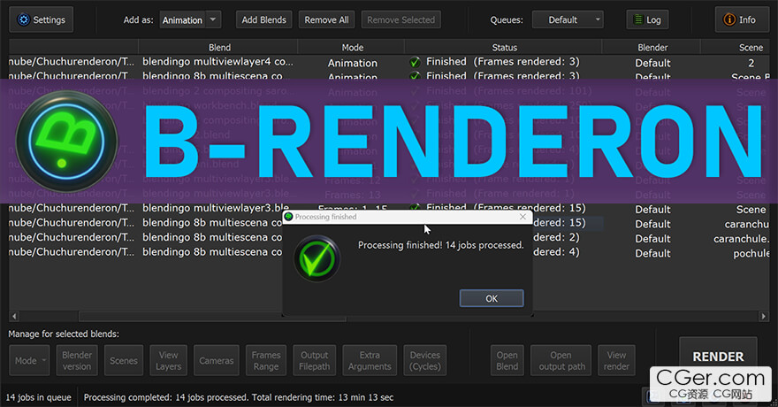778x407 pixels.
Task: Click Animation mode cell in top row
Action: (x=352, y=63)
